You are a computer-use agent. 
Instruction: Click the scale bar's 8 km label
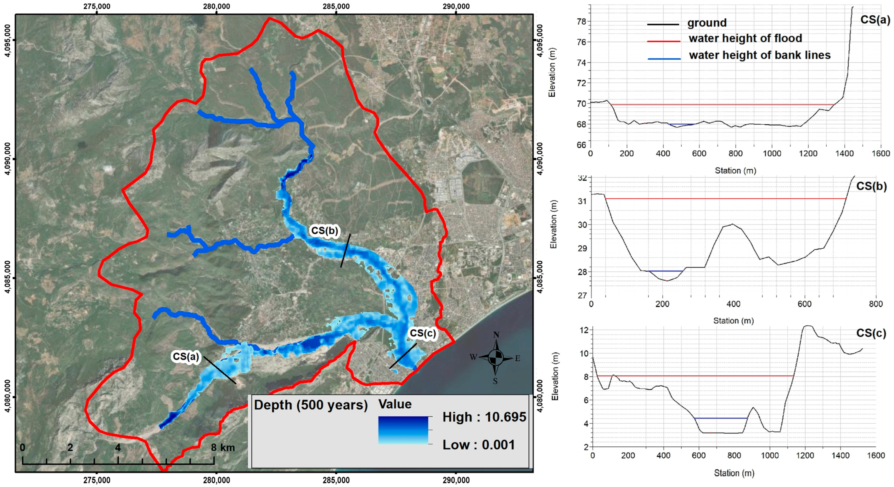[223, 448]
